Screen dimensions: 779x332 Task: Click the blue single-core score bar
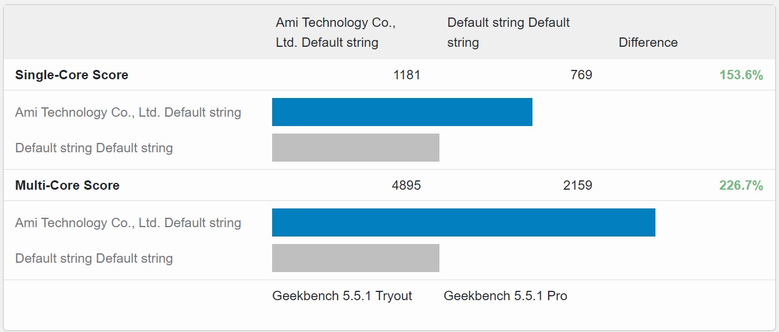[402, 112]
